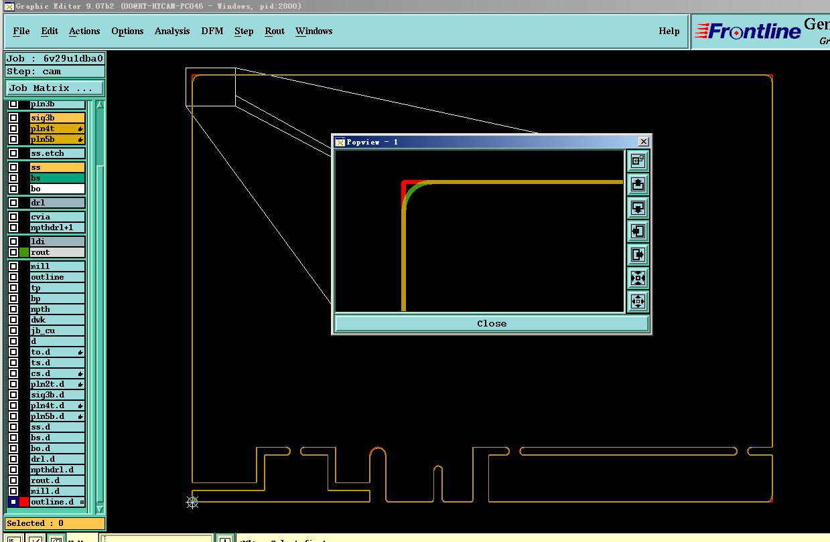The image size is (830, 542).
Task: Select the dwk layer name
Action: pyautogui.click(x=58, y=320)
